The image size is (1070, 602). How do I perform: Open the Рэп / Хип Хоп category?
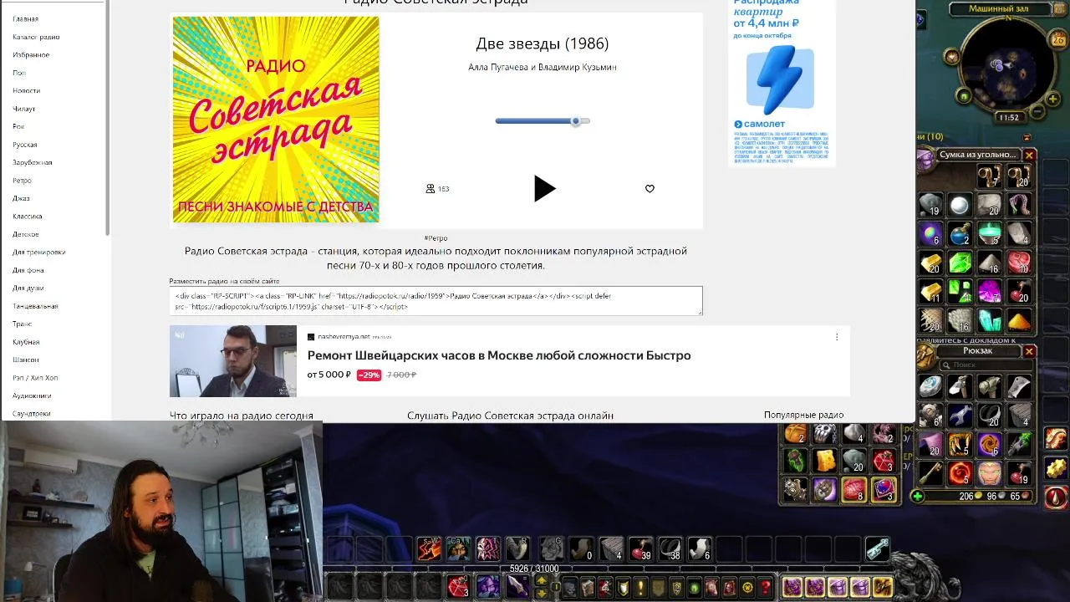click(x=35, y=378)
